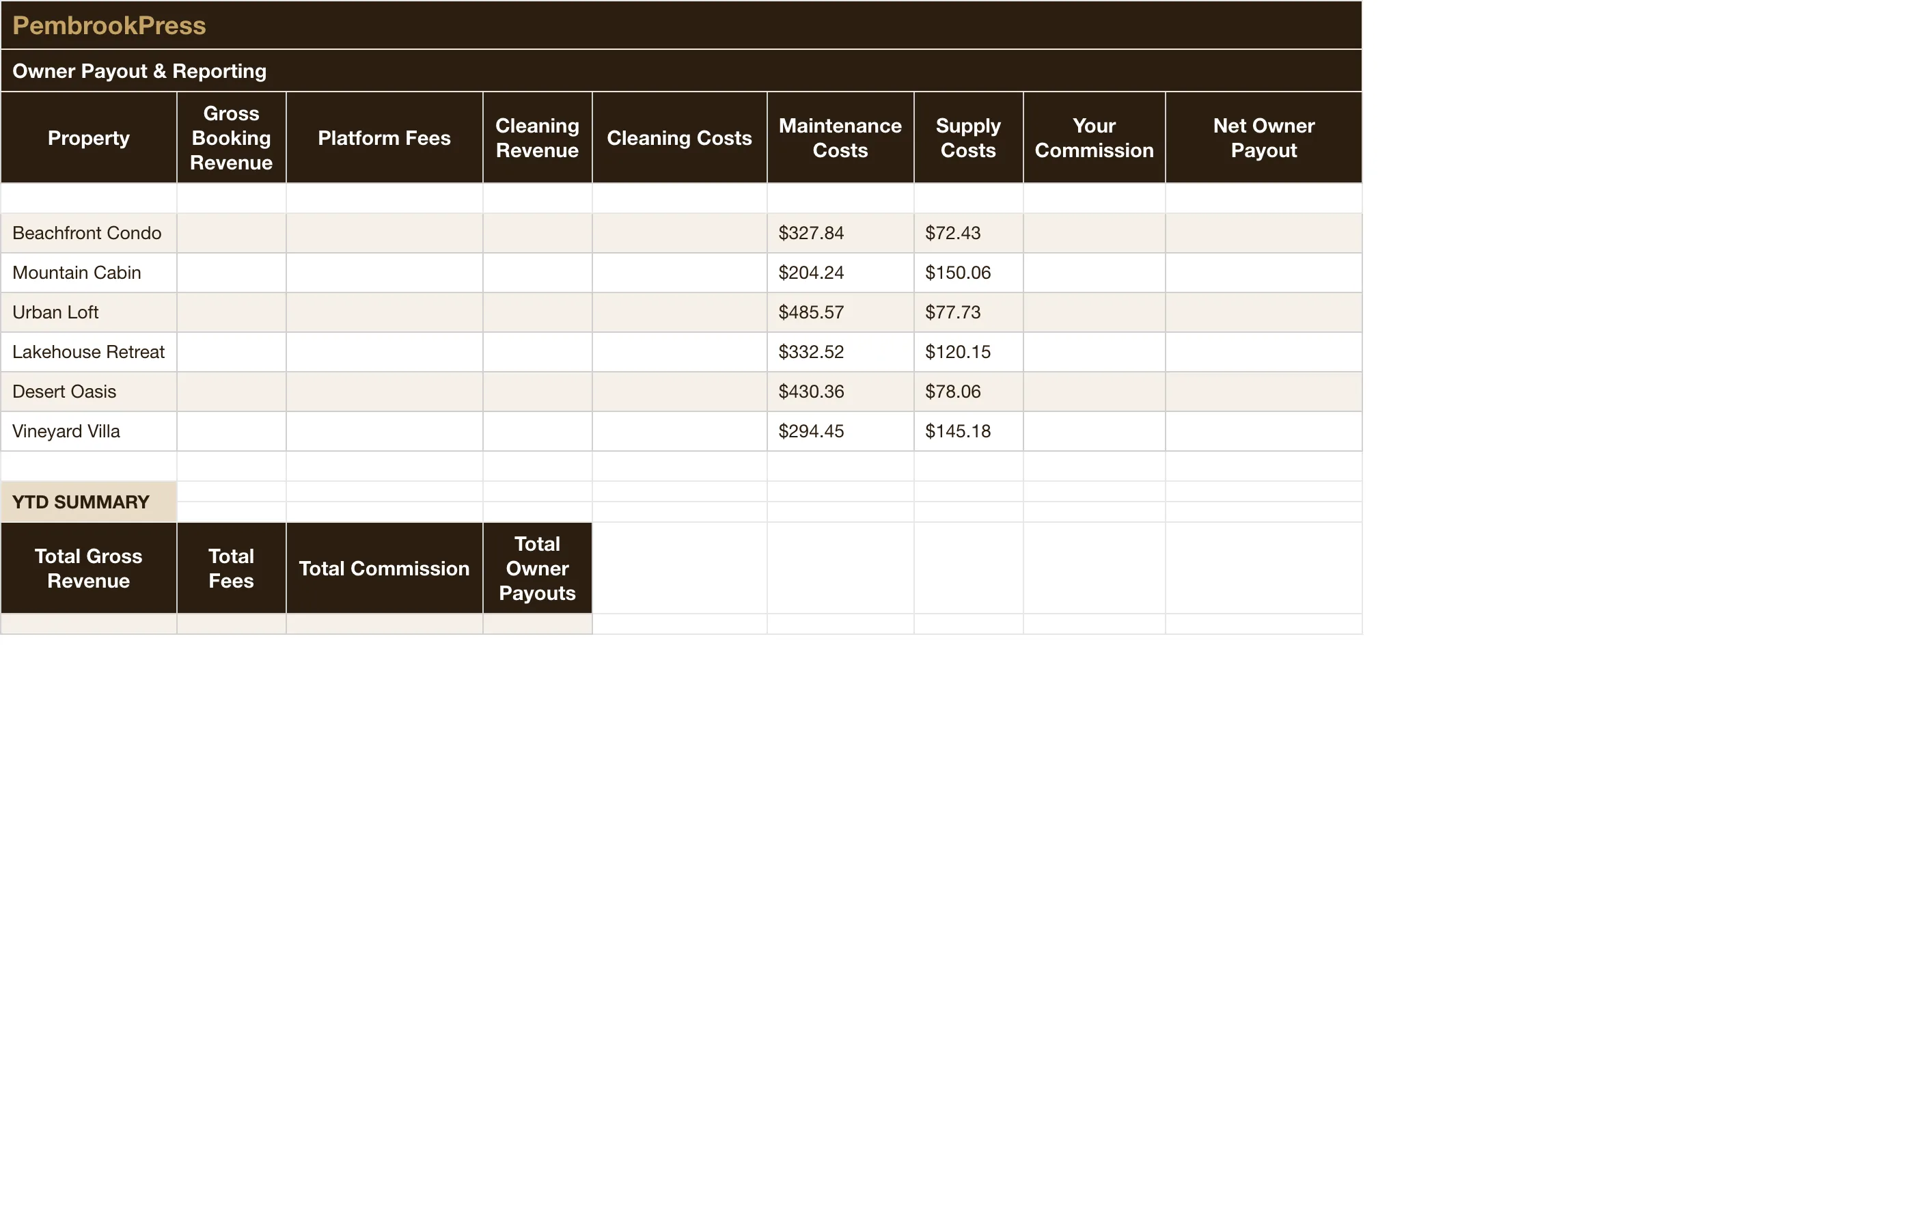Select supply cost $72.43
Viewport: 1913px width, 1230px height.
[x=969, y=233]
